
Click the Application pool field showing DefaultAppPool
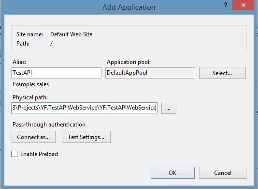[150, 73]
